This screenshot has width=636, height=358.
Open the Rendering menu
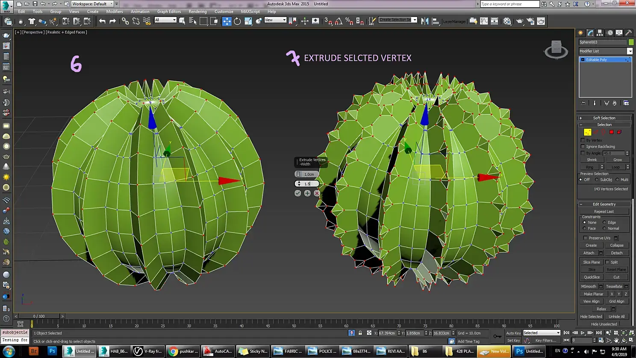(197, 12)
